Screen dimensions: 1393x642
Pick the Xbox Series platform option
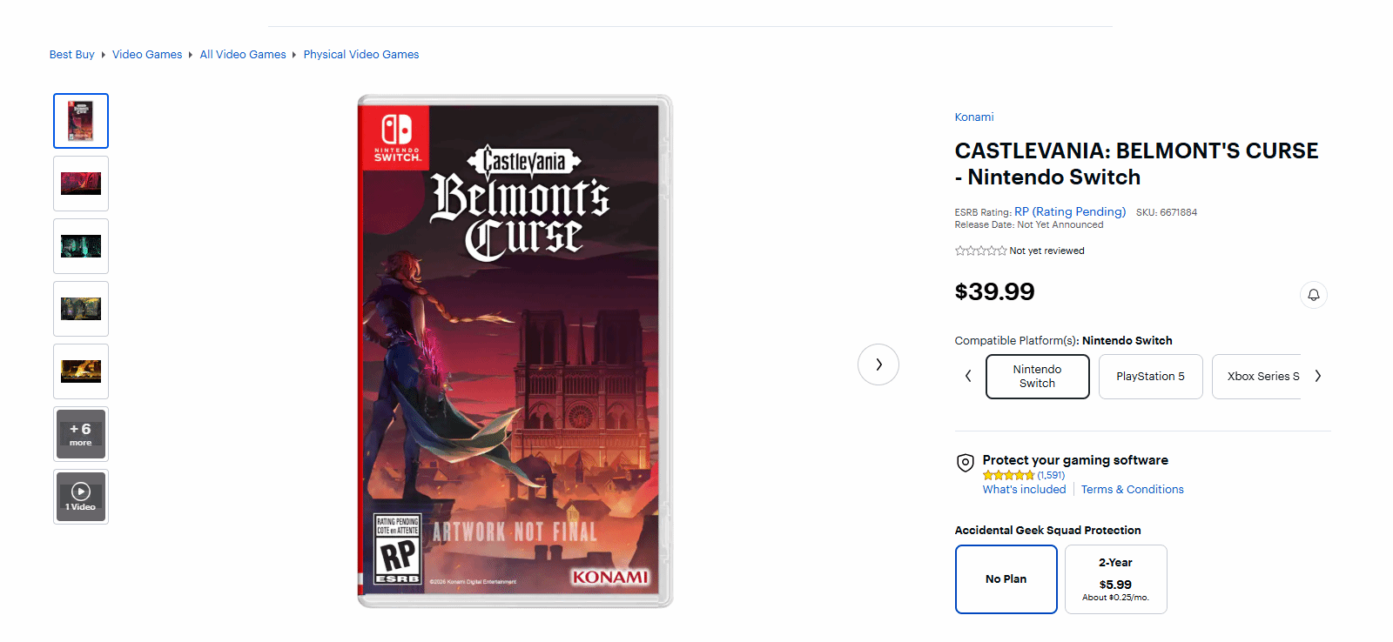coord(1257,377)
